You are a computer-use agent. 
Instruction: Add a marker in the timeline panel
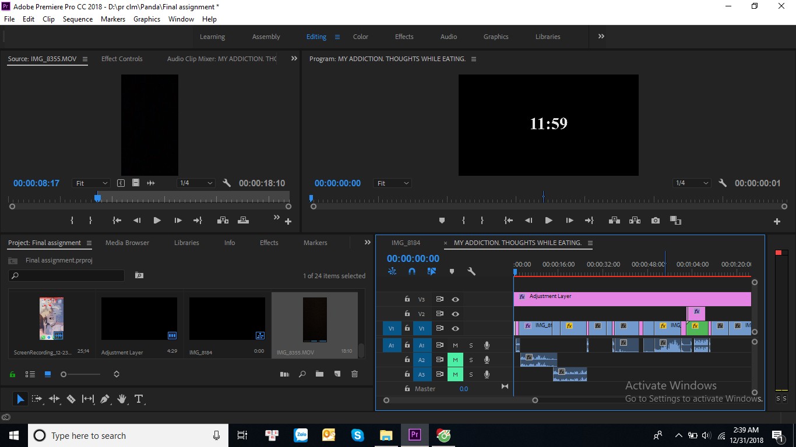click(452, 271)
